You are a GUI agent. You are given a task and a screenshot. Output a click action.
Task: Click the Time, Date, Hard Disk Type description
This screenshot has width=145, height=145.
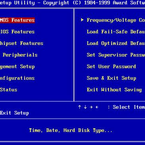(x=71, y=130)
